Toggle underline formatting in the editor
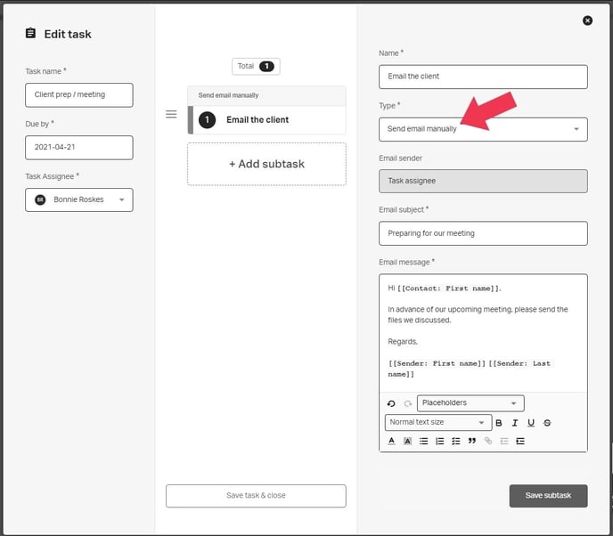The width and height of the screenshot is (613, 536). tap(531, 423)
